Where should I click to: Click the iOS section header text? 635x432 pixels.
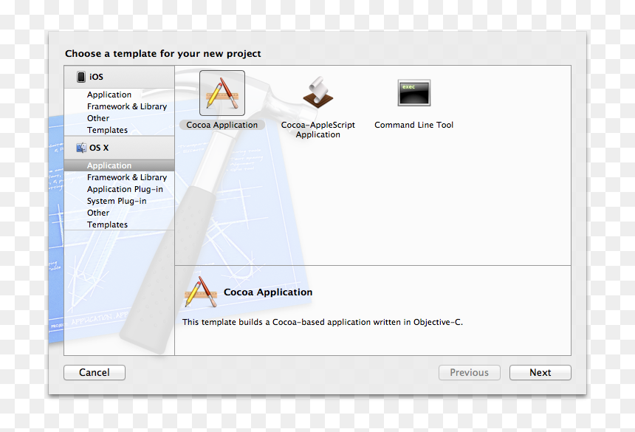(x=97, y=77)
